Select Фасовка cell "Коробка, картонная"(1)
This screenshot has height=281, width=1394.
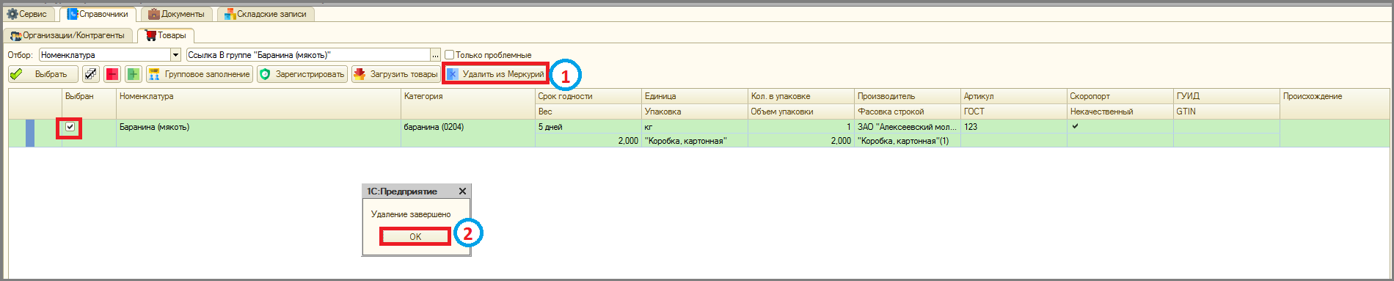908,141
